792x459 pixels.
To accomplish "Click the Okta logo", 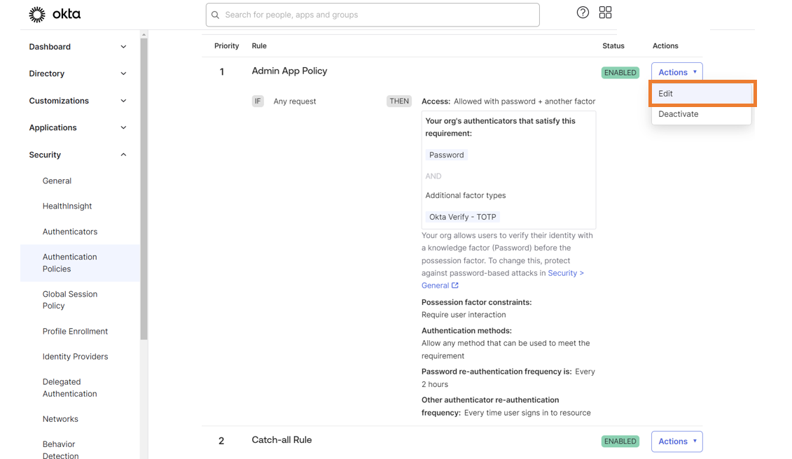I will [x=55, y=13].
